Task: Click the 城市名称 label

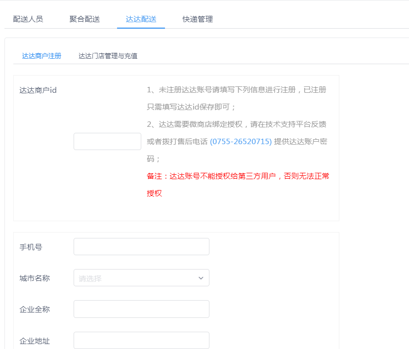Action: point(35,278)
